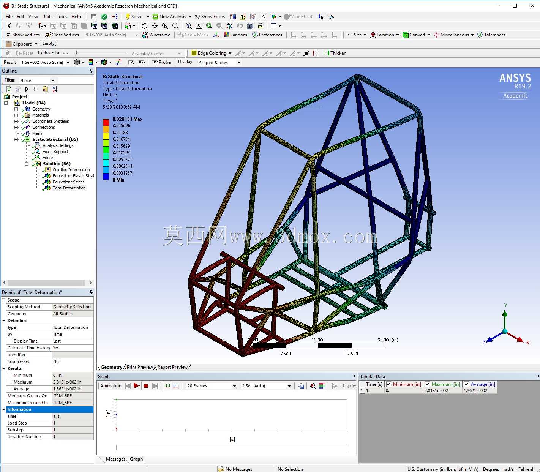Switch to the Messages tab
Screen dimensions: 540x472
coord(115,459)
